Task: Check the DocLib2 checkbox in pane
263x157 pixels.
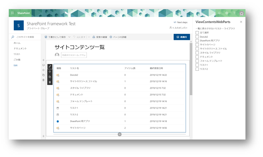Action: coord(197,37)
